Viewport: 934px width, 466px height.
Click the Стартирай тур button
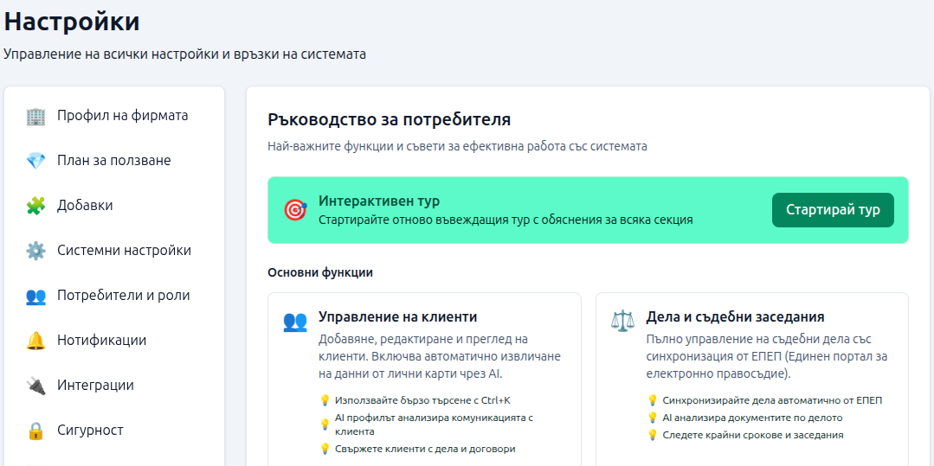[x=833, y=210]
